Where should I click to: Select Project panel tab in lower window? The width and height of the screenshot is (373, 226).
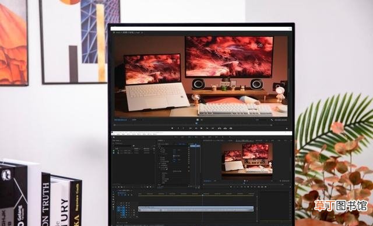click(117, 141)
